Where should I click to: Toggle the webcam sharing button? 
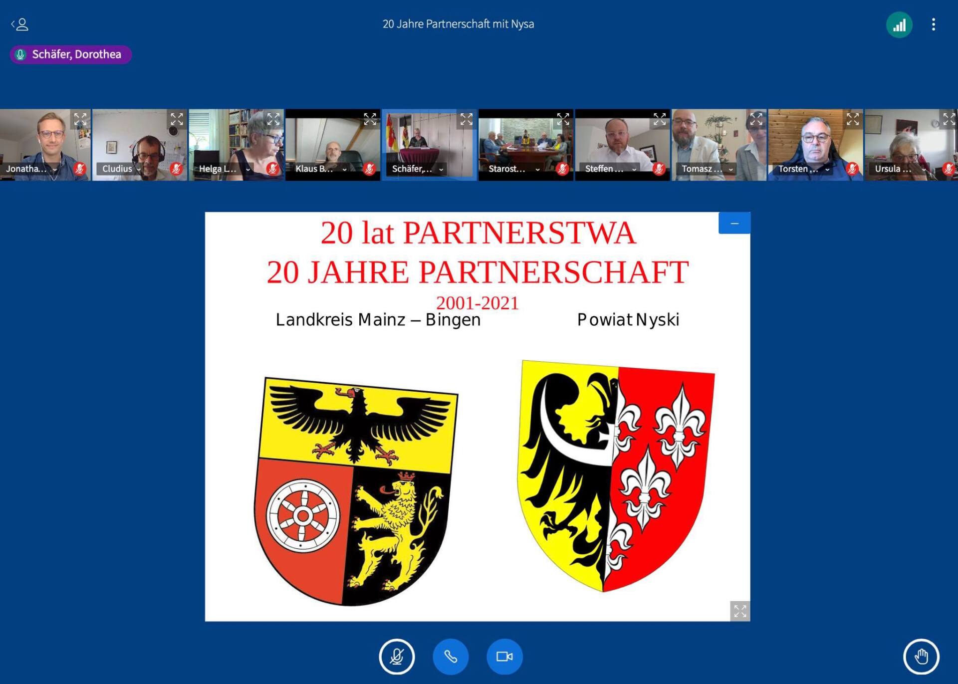pos(504,657)
